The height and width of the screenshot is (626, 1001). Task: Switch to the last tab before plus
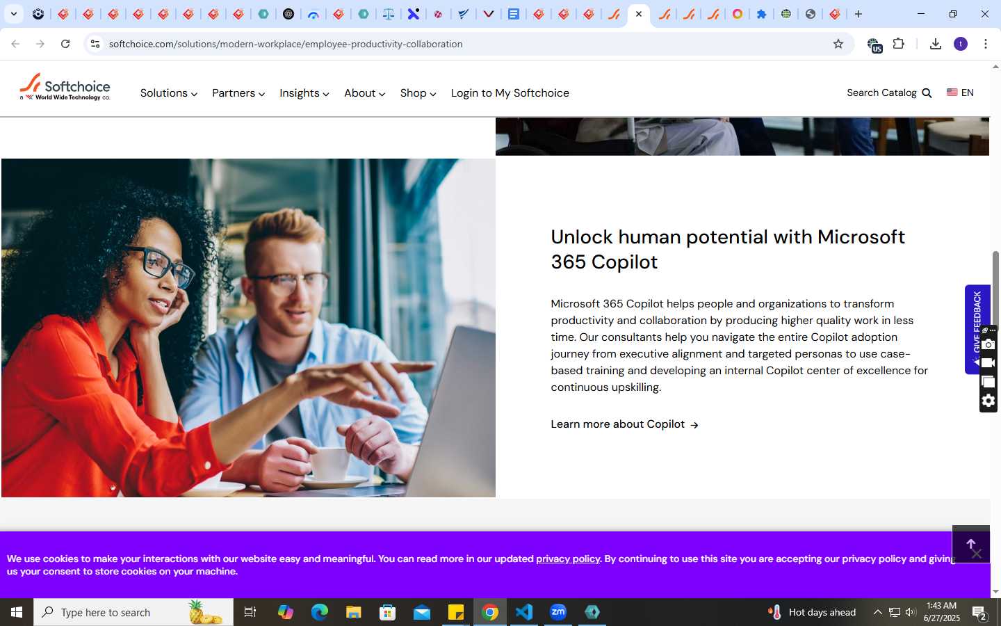[x=835, y=14]
